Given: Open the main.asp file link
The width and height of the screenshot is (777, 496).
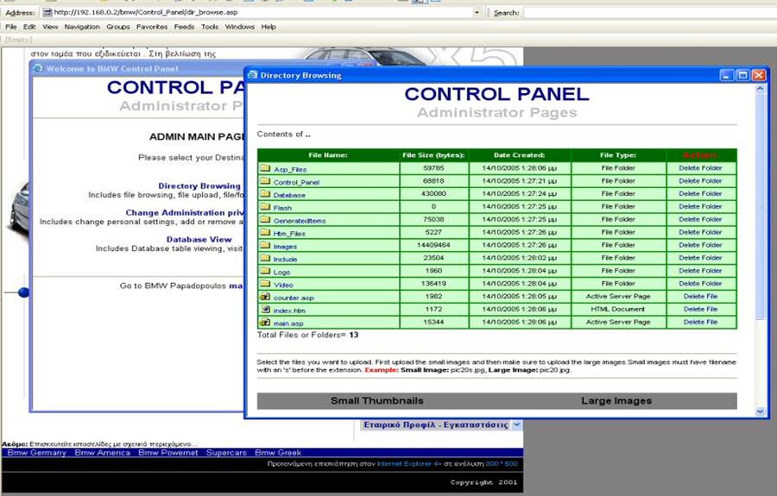Looking at the screenshot, I should 288,323.
